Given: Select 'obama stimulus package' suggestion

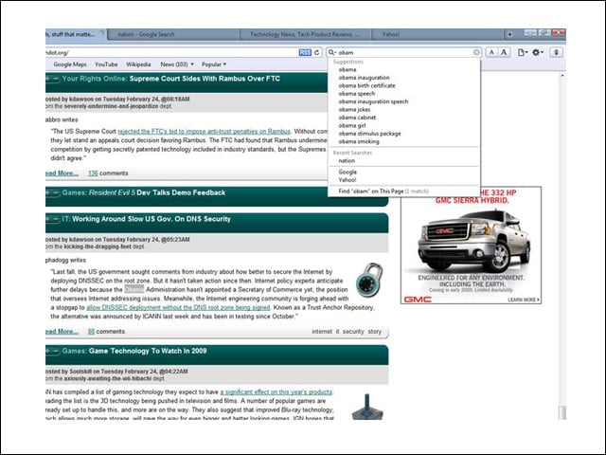Looking at the screenshot, I should click(x=404, y=134).
